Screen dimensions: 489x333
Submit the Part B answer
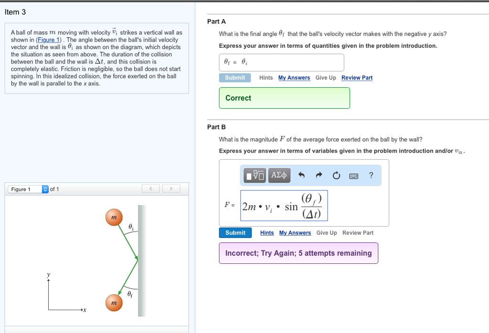click(235, 232)
